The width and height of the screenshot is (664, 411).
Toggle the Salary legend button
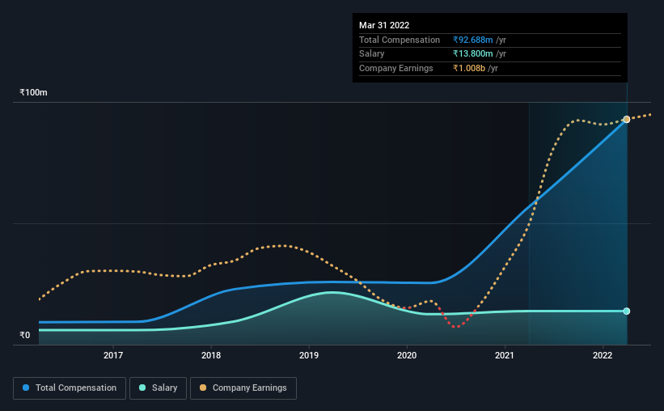[158, 388]
